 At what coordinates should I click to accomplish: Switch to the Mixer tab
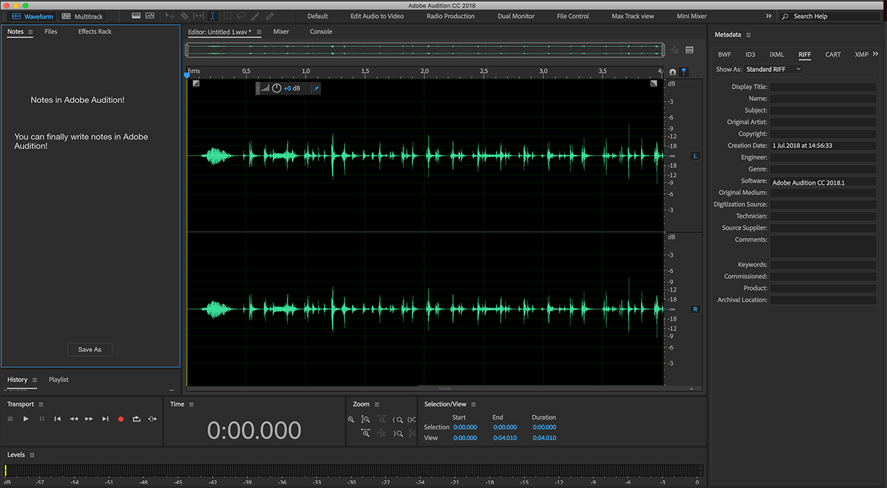coord(281,31)
